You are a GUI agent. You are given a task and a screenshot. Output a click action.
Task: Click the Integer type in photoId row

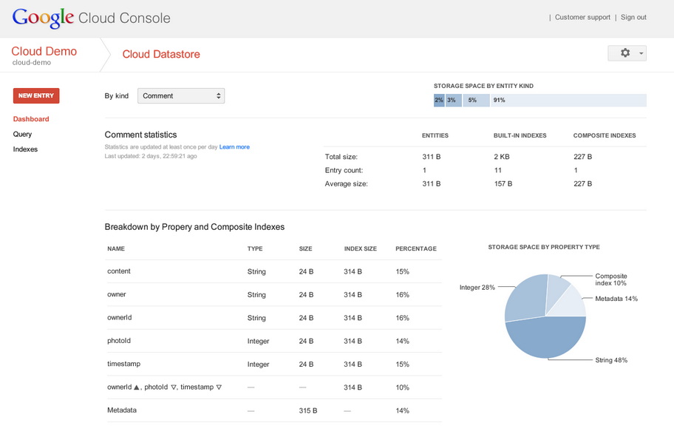258,341
